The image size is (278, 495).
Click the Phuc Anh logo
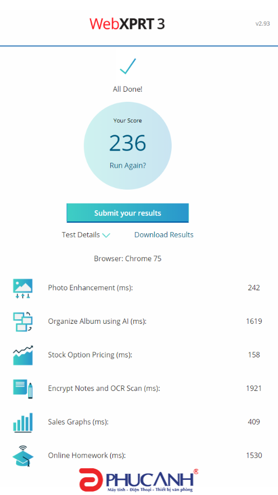[x=139, y=480]
